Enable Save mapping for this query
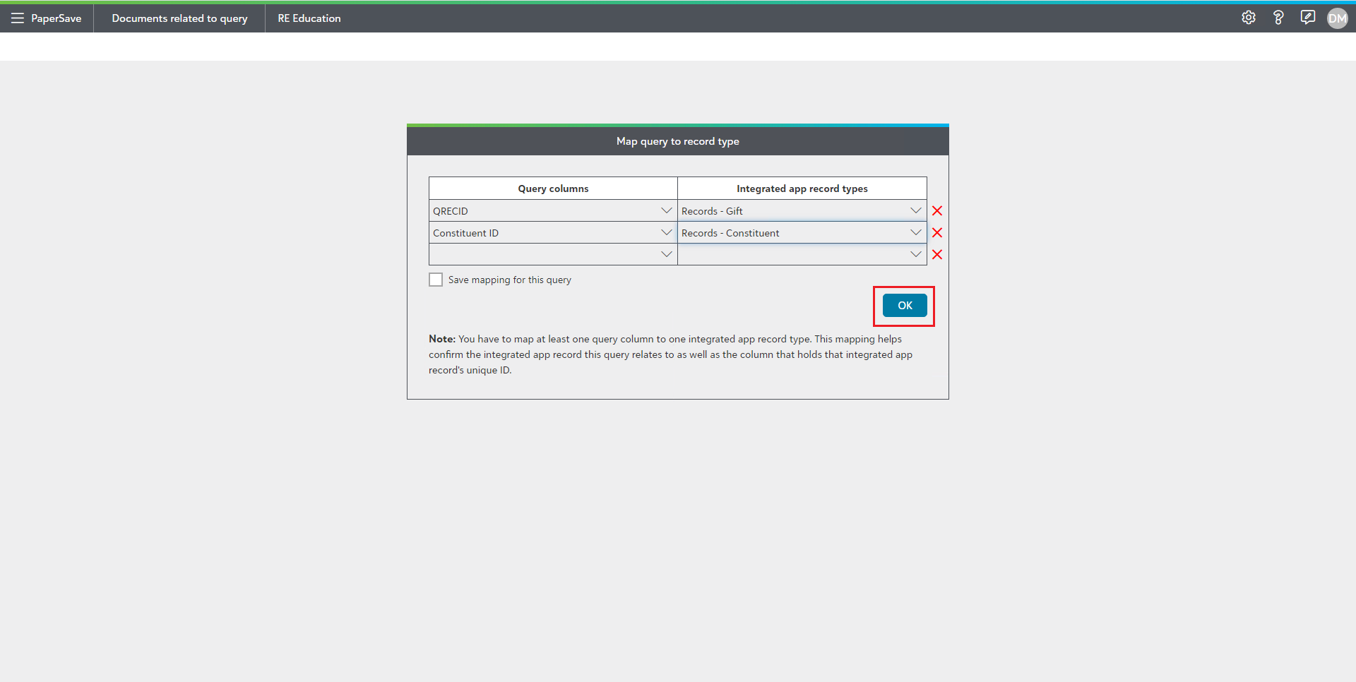1356x682 pixels. [x=436, y=280]
